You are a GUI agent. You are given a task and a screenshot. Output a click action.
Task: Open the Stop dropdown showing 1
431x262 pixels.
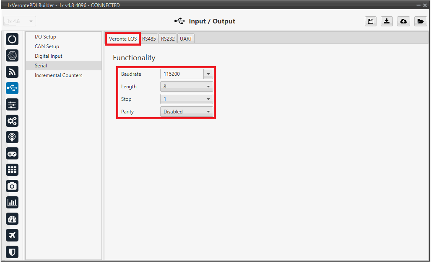(x=187, y=99)
